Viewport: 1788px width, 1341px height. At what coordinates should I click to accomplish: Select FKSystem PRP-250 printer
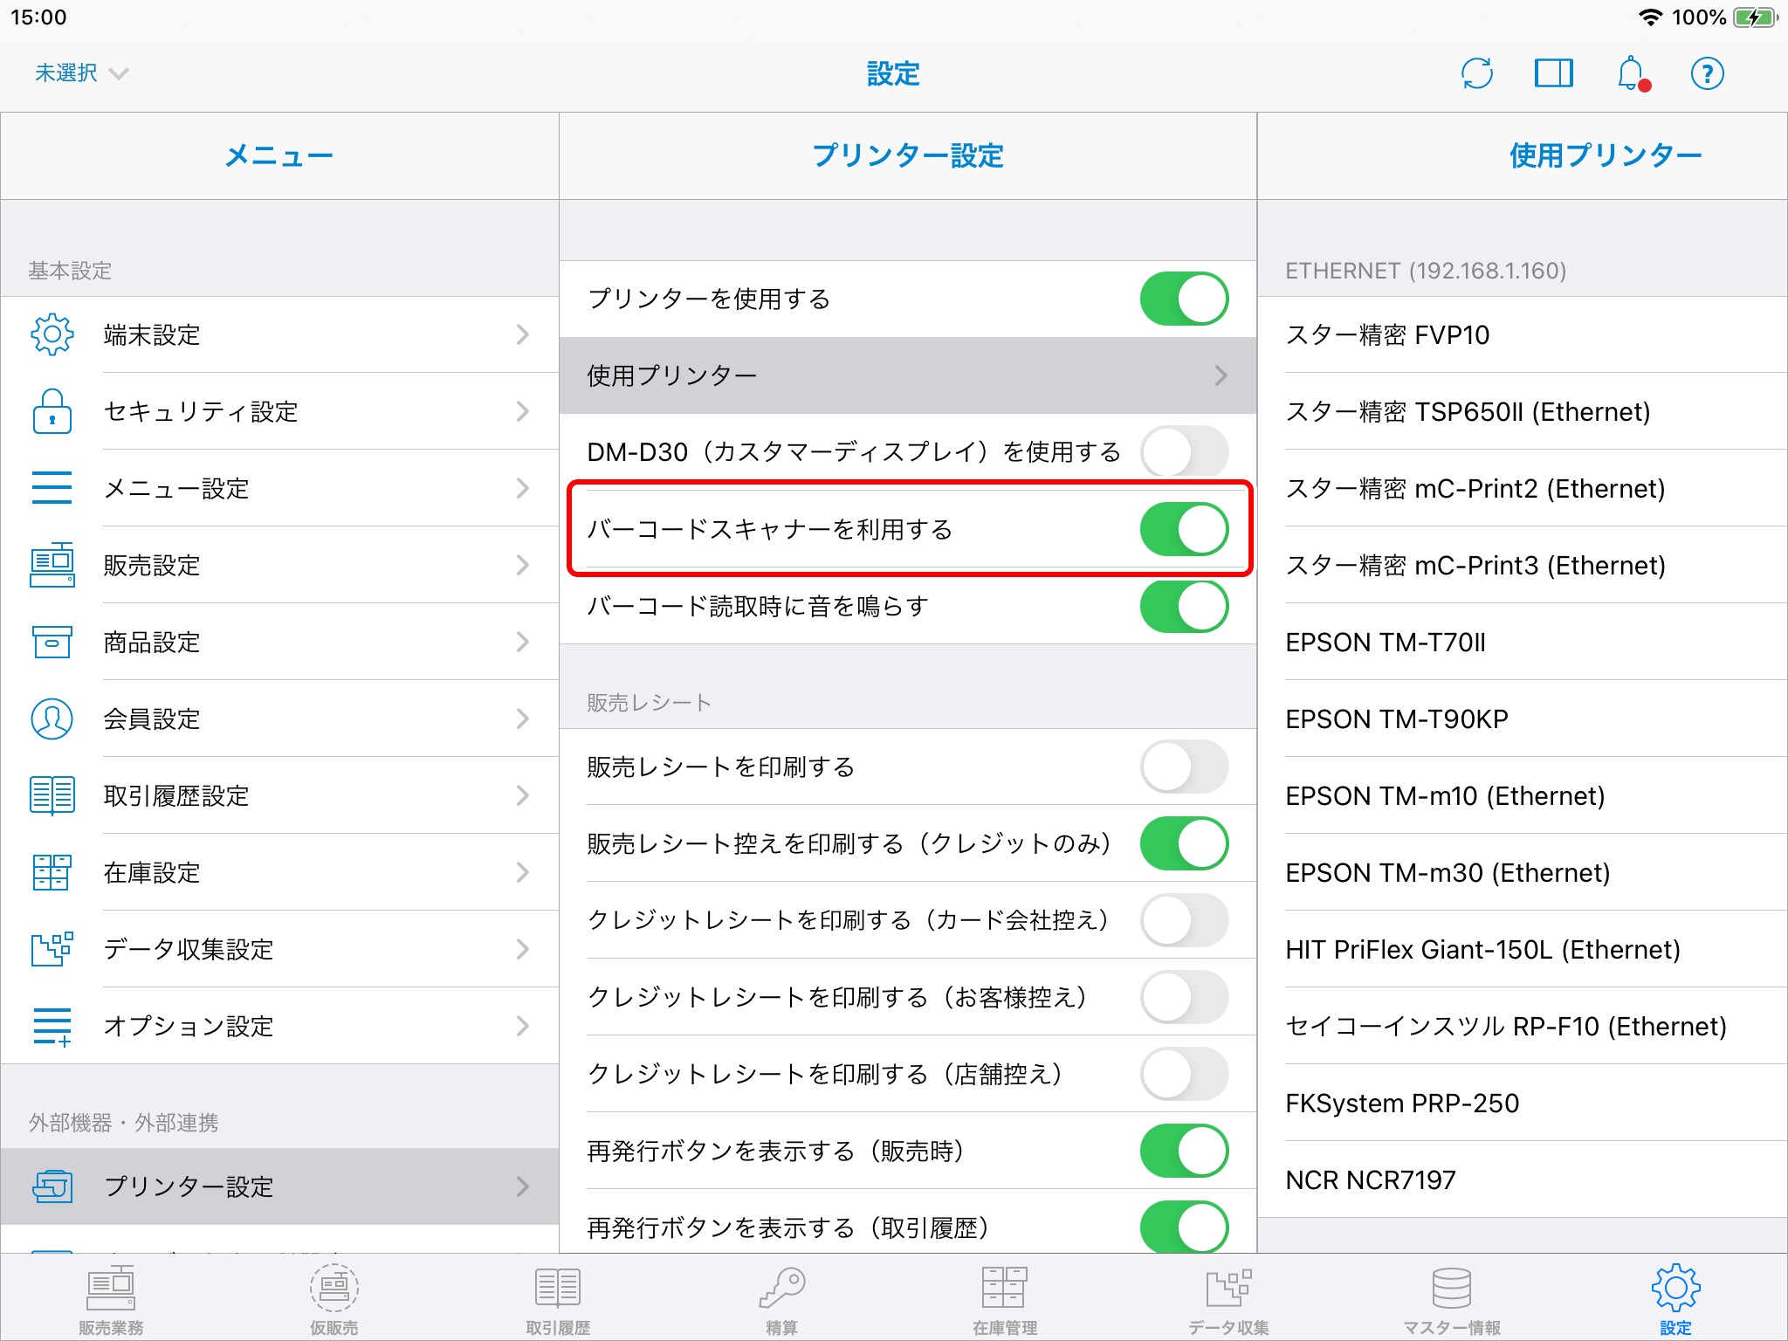[x=1523, y=1103]
